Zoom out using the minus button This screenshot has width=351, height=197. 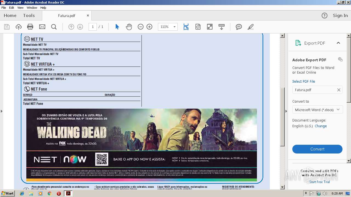[141, 27]
